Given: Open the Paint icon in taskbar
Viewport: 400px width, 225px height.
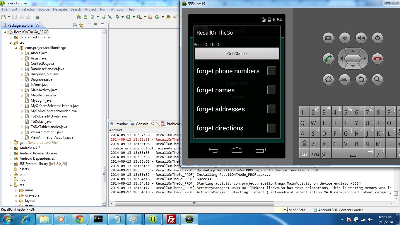Looking at the screenshot, I should coord(134,219).
